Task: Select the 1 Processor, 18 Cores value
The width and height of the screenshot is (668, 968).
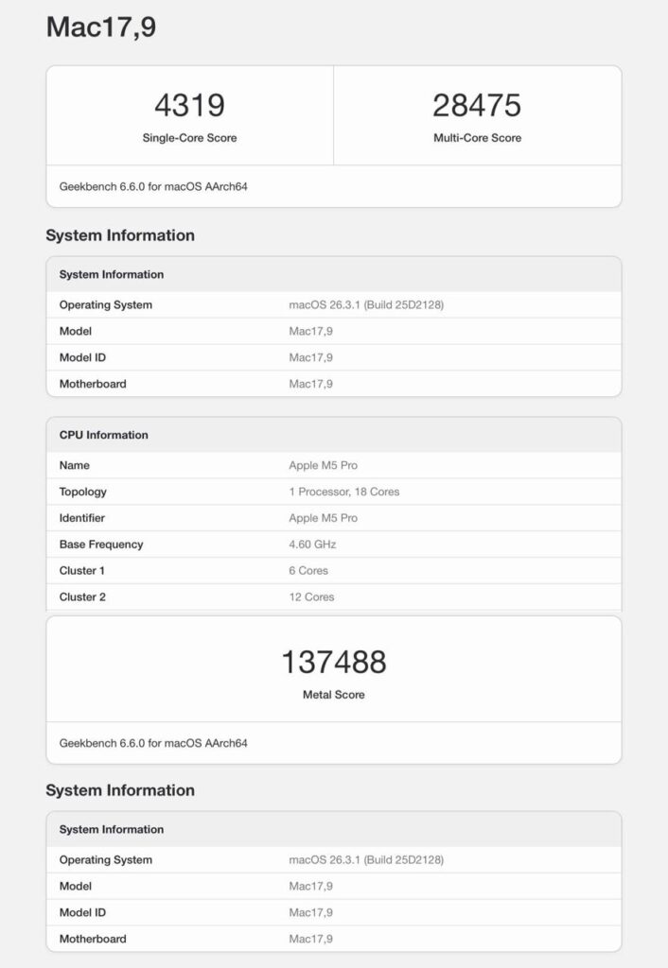Action: 344,492
